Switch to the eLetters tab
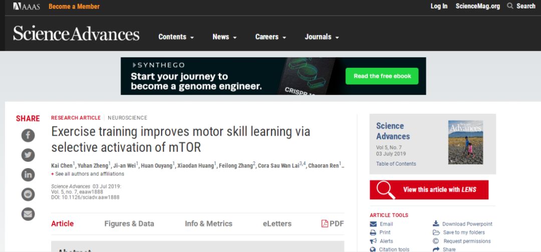Image resolution: width=541 pixels, height=252 pixels. pyautogui.click(x=277, y=224)
